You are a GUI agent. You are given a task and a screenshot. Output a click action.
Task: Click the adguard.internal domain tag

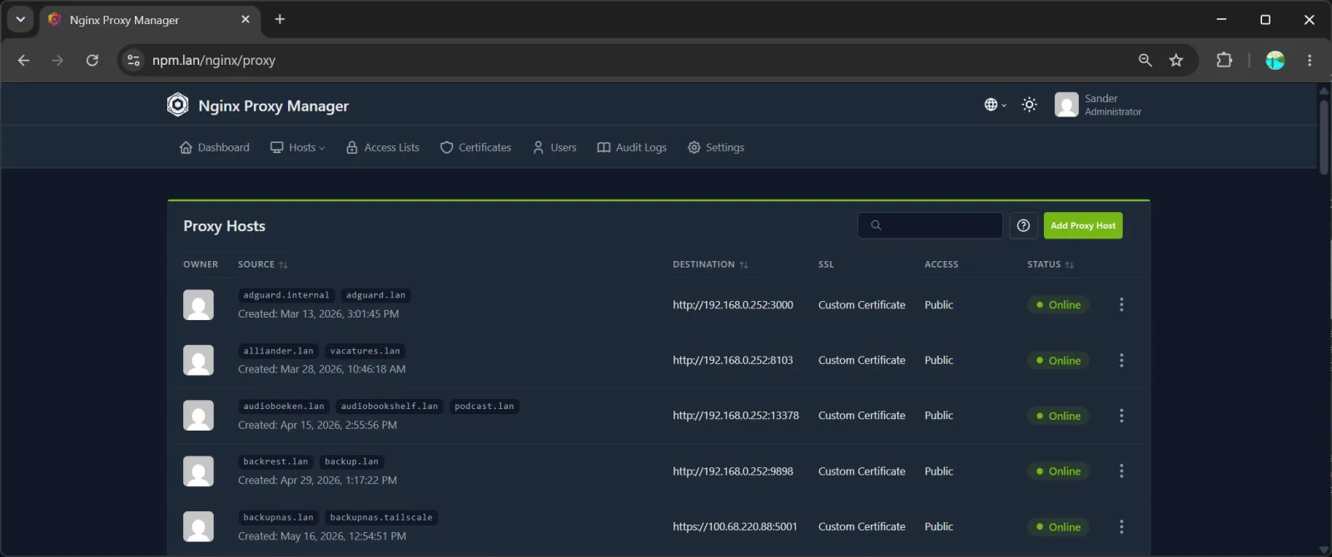pyautogui.click(x=286, y=295)
